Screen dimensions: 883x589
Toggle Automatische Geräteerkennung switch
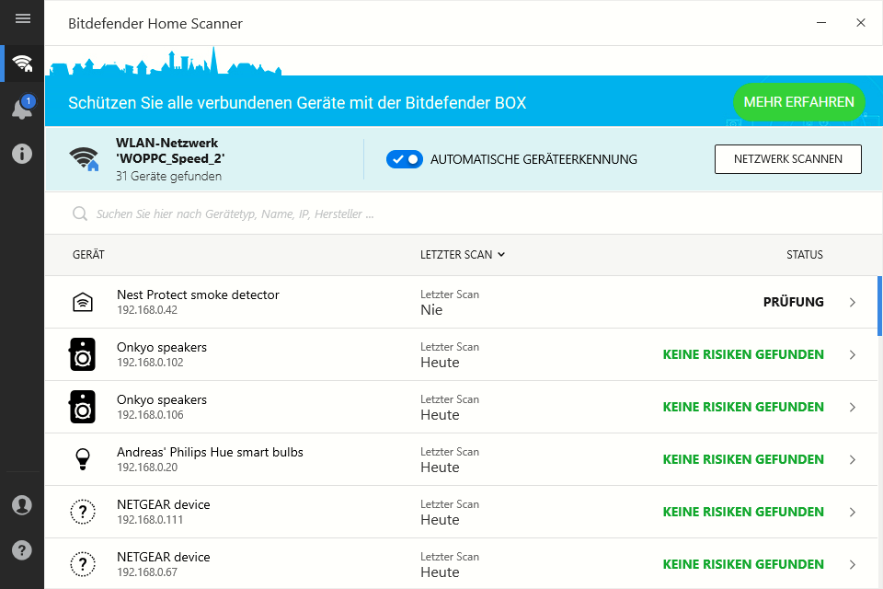pyautogui.click(x=405, y=159)
